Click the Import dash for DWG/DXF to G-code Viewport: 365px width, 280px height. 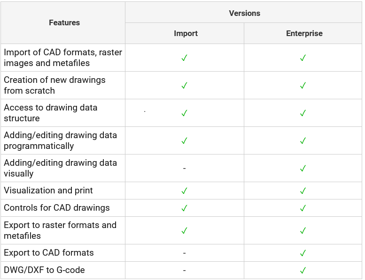[x=185, y=270]
